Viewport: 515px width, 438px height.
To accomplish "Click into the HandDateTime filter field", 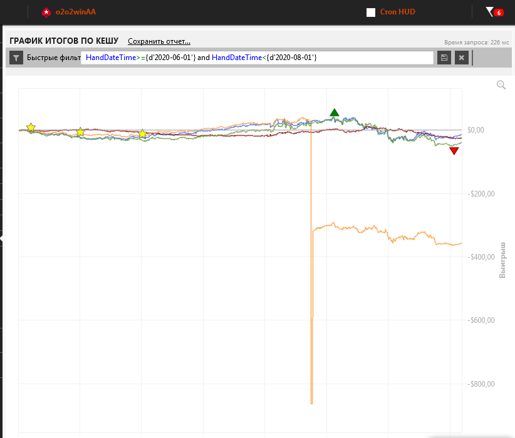I will pyautogui.click(x=257, y=58).
